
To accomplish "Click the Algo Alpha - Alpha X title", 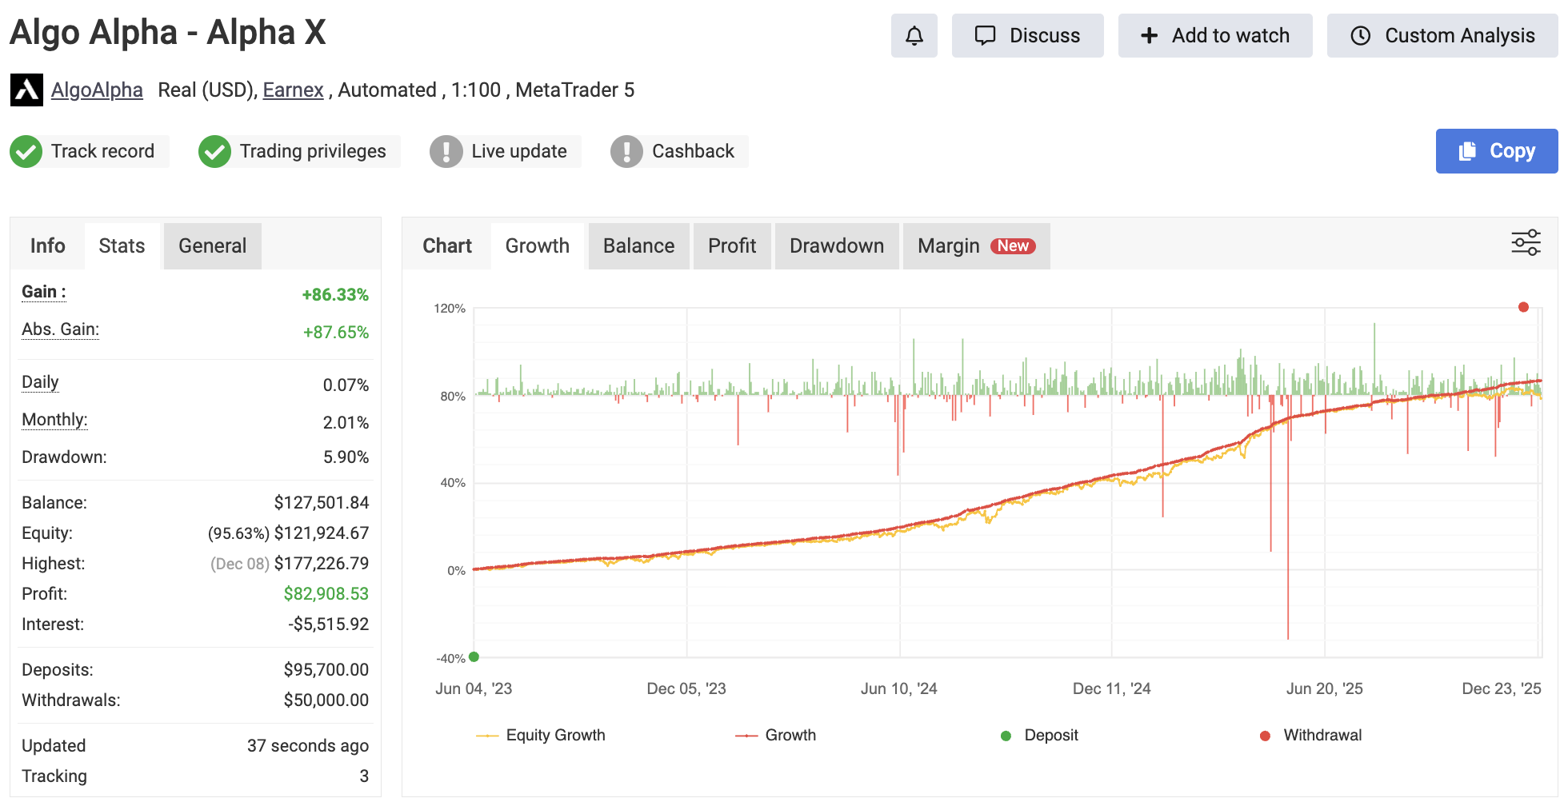I will click(168, 33).
